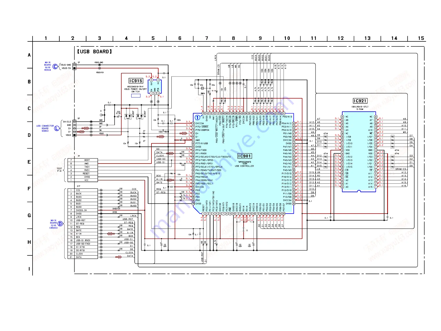The image size is (441, 331).
Task: Select the USB-SO (TXD) connector row
Action: point(83,244)
